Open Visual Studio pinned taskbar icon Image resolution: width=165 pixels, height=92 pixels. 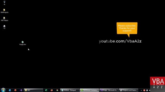pos(21,90)
